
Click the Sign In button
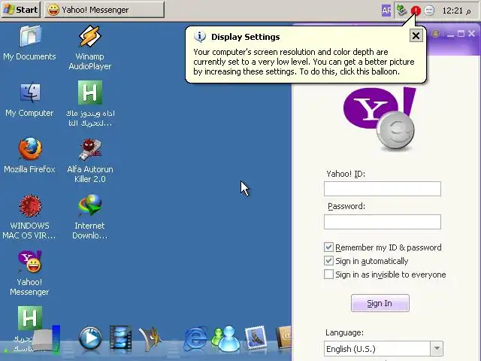(x=380, y=303)
